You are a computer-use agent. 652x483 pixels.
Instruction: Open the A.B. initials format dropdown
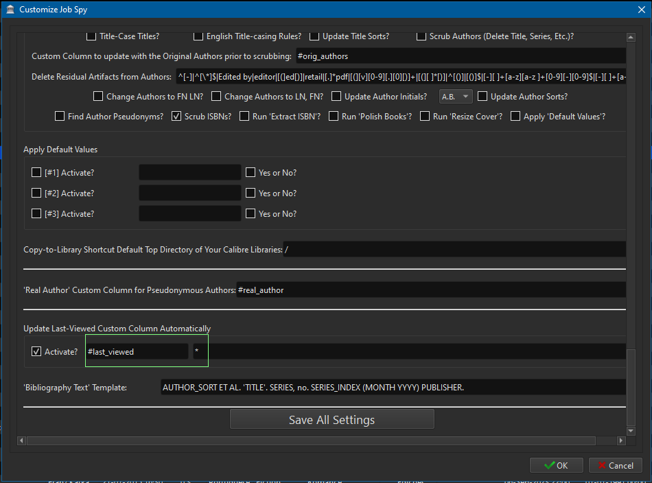(x=455, y=97)
